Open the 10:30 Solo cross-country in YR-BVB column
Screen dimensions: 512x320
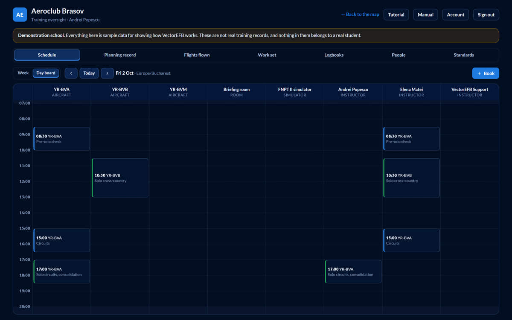coord(120,178)
